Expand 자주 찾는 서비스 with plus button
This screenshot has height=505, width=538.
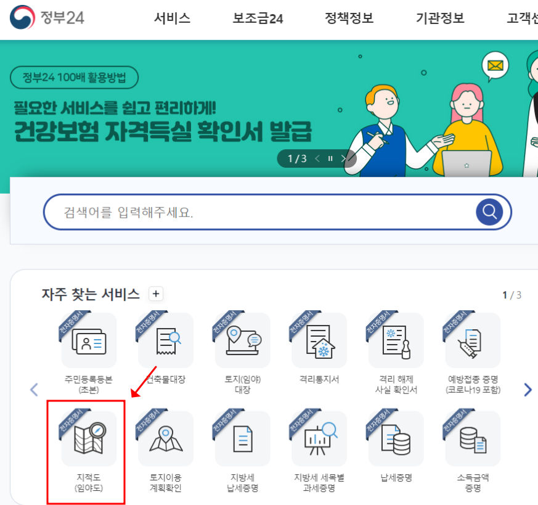tap(156, 294)
